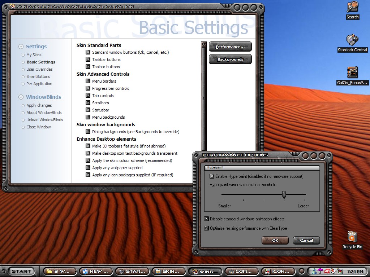This screenshot has height=277, width=370.
Task: Open the Stardock Central desktop icon
Action: [x=352, y=43]
